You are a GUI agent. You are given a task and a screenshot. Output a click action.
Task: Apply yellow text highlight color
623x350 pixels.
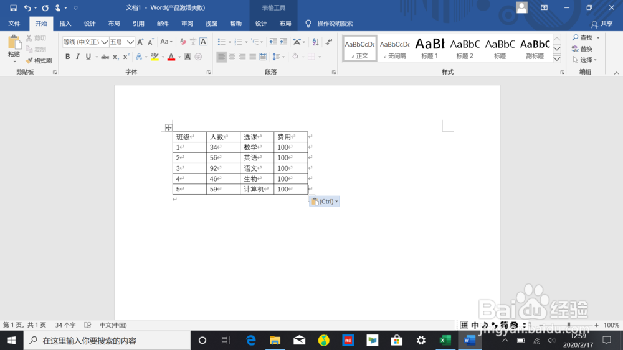click(155, 57)
